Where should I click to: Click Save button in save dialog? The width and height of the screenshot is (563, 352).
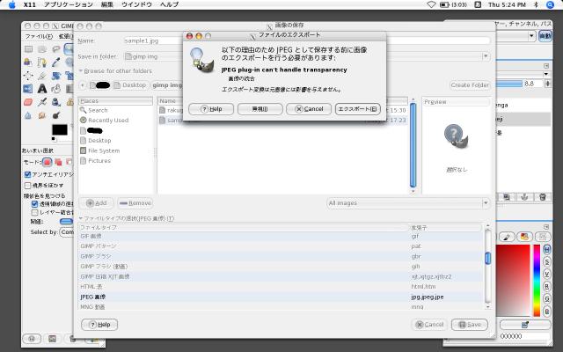470,325
